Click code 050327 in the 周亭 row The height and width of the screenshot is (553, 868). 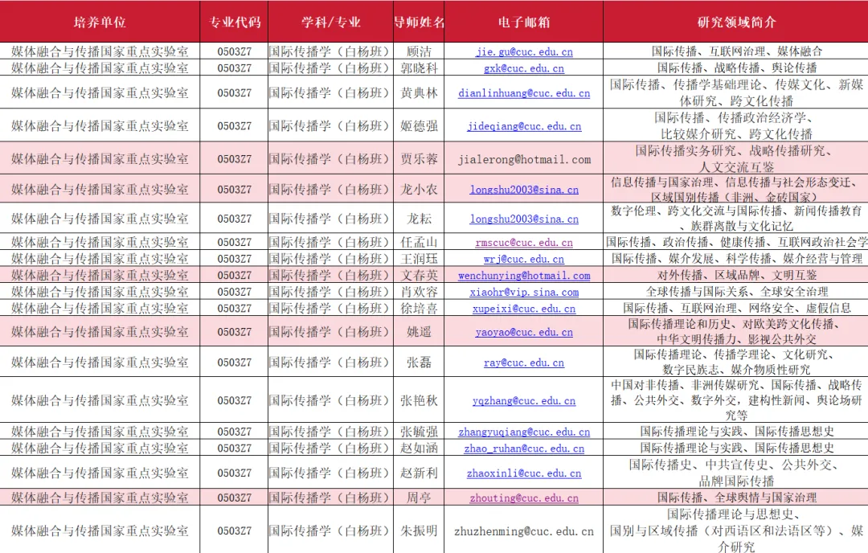(x=234, y=498)
